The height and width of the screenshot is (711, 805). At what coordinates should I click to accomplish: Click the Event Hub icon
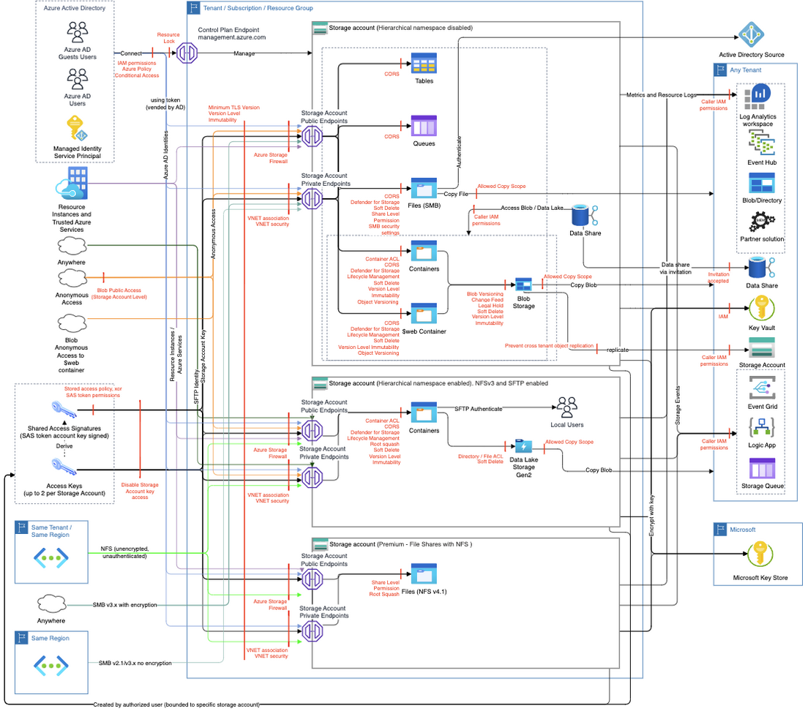tap(762, 143)
